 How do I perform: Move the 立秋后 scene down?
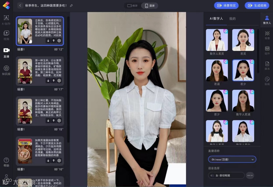pyautogui.click(x=48, y=41)
